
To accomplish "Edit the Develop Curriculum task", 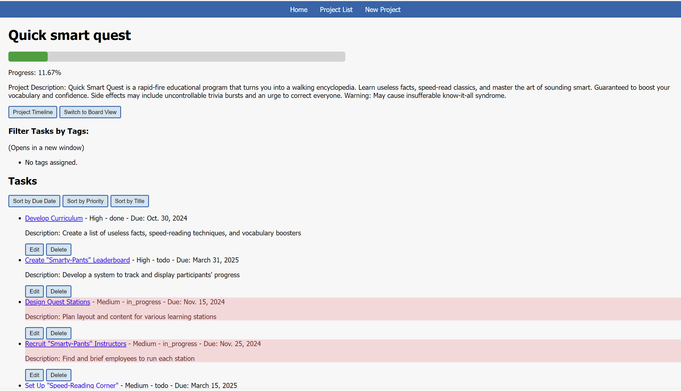I will point(34,250).
